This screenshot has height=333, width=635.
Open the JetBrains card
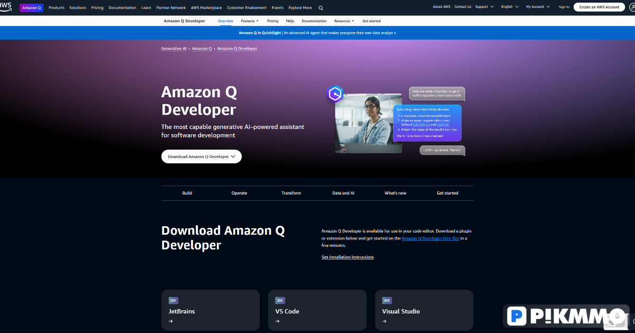coord(211,310)
